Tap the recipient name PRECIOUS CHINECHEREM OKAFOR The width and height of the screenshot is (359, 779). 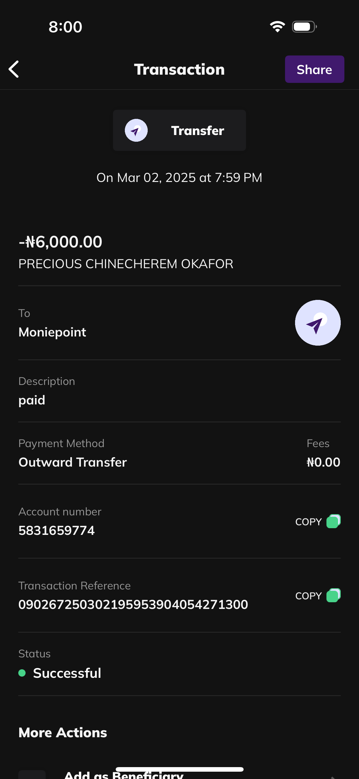click(126, 264)
